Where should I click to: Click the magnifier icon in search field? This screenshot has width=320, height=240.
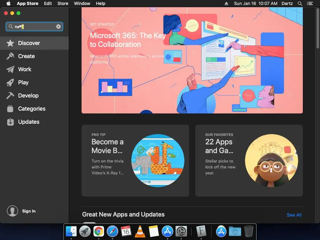[x=11, y=27]
